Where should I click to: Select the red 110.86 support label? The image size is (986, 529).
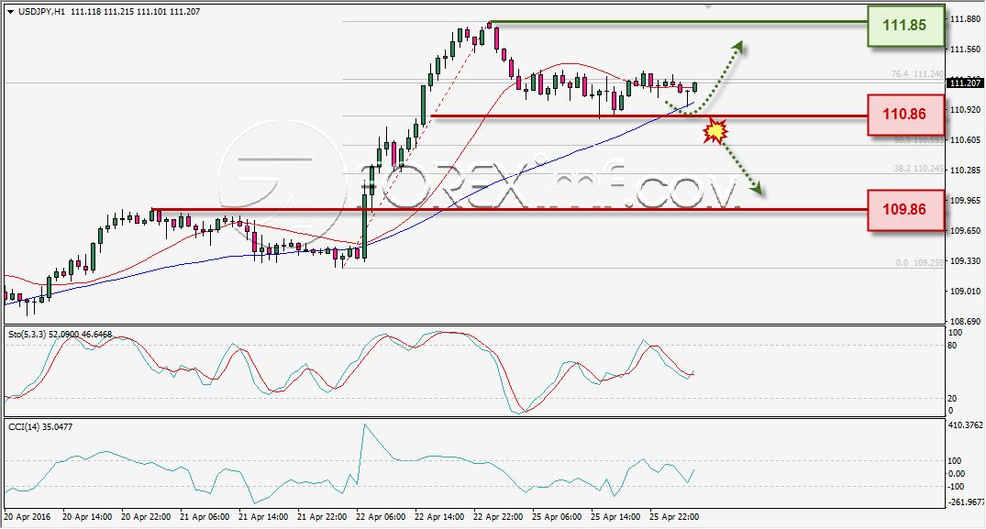click(x=905, y=115)
